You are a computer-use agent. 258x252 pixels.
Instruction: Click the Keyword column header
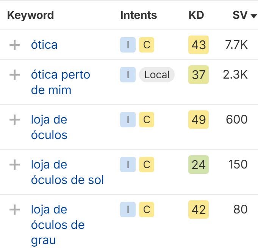[30, 15]
